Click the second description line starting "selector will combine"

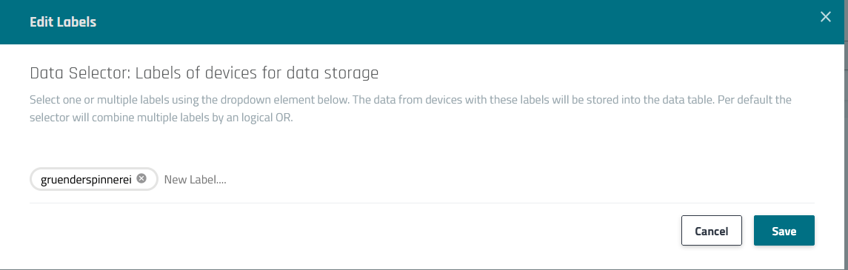pos(161,118)
